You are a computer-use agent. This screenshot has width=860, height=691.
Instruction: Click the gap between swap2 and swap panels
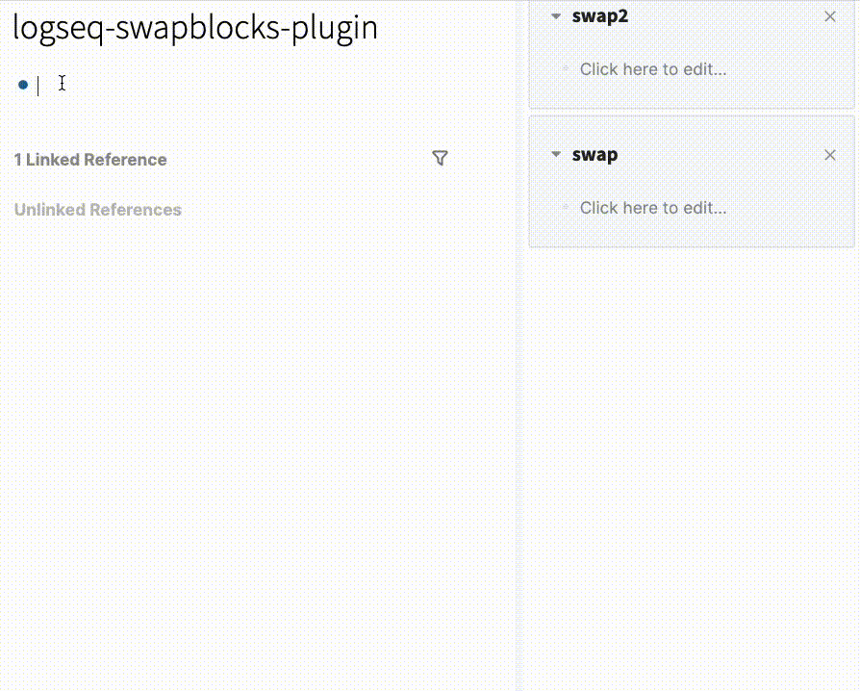691,113
